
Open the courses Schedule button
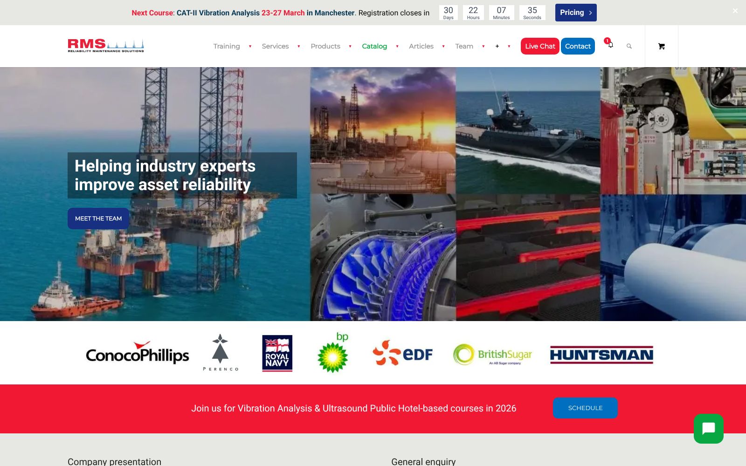pos(585,408)
